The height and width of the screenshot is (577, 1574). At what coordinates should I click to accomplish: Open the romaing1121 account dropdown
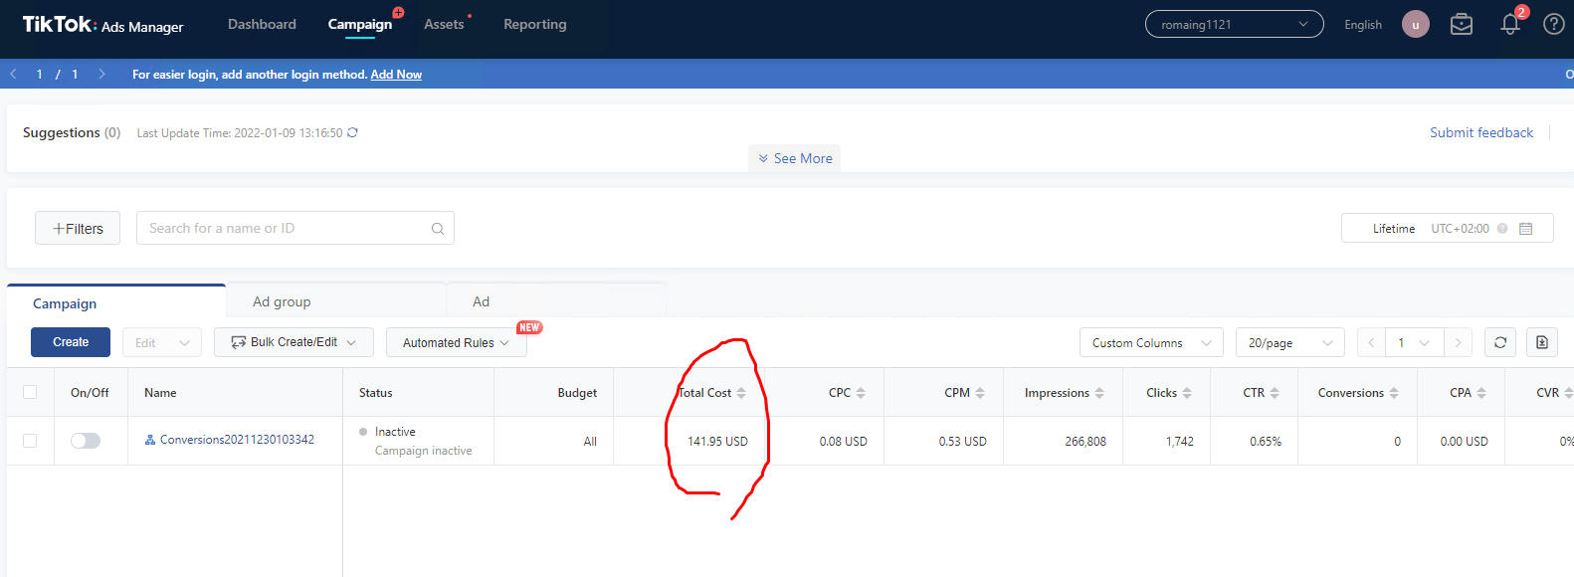(1235, 24)
